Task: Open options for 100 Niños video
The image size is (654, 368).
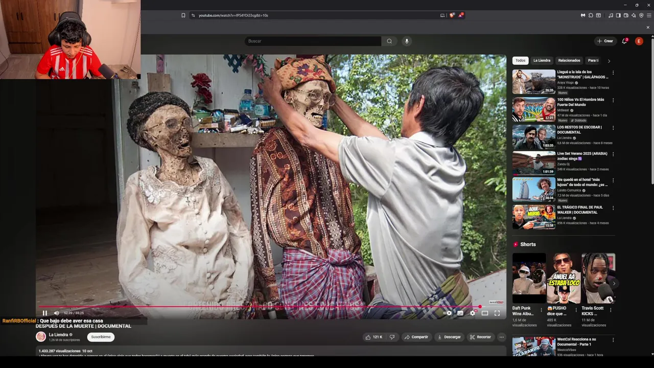Action: [x=613, y=101]
